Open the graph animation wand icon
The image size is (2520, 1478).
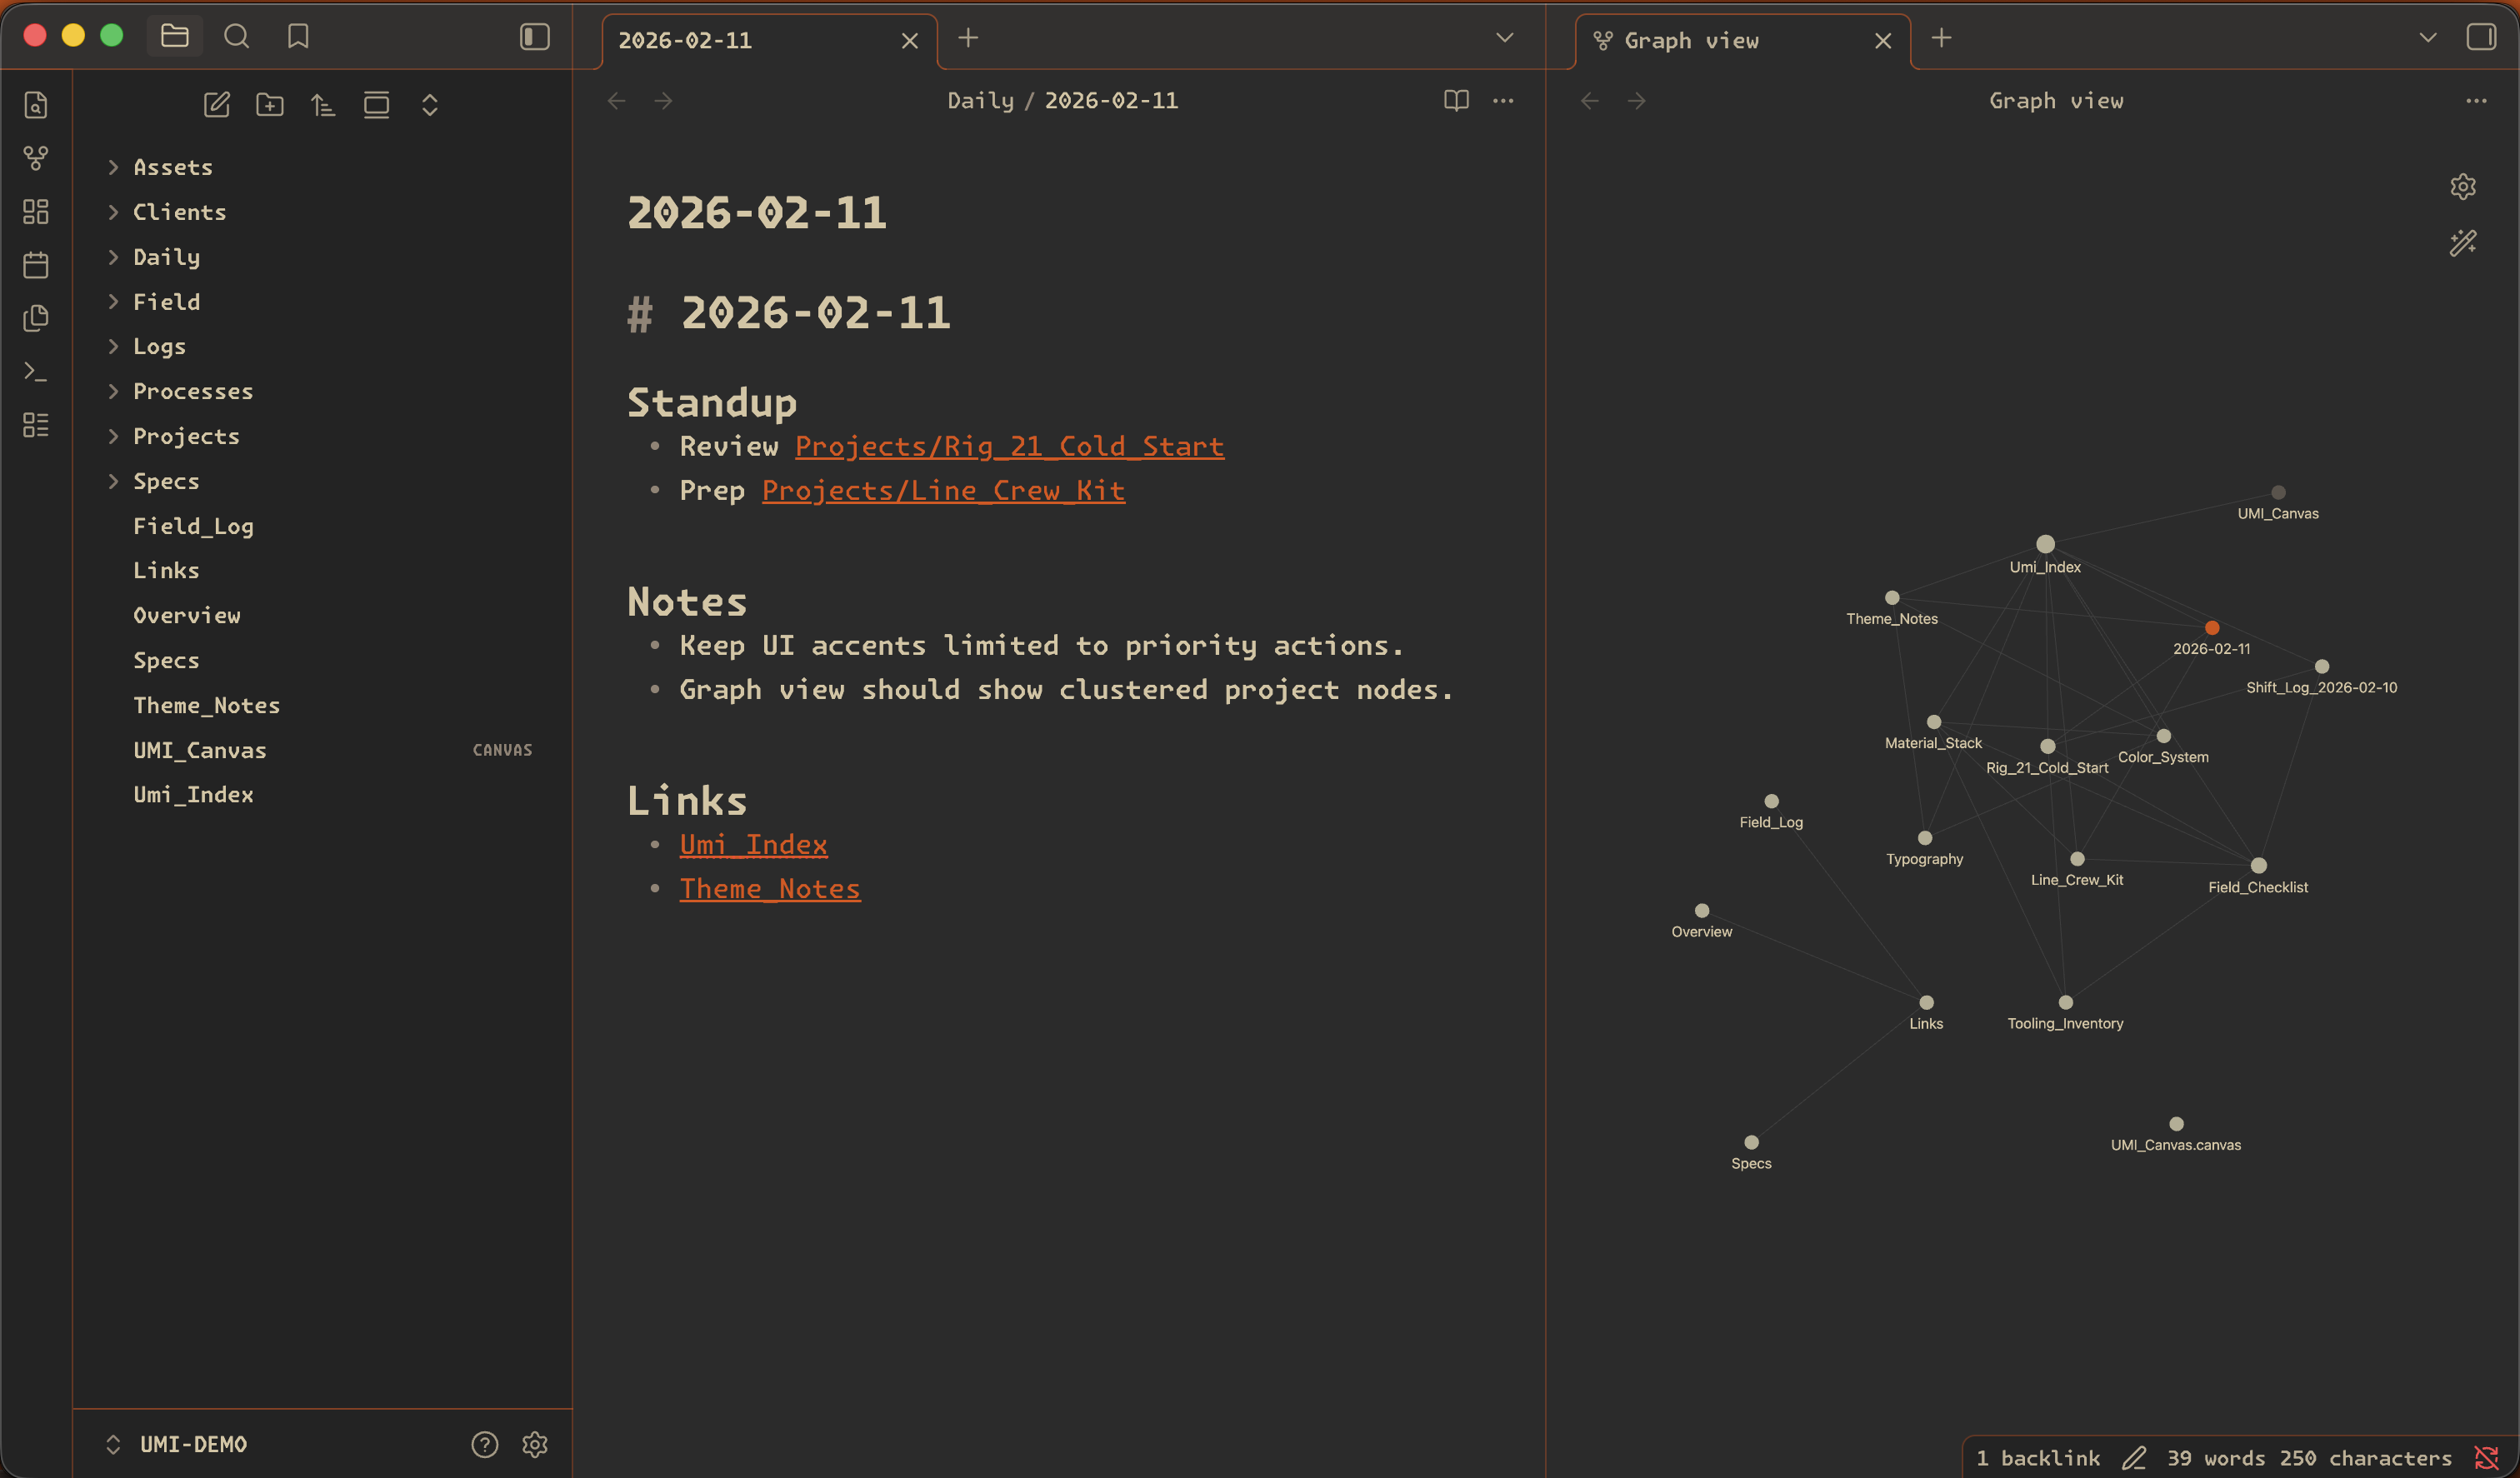2464,242
